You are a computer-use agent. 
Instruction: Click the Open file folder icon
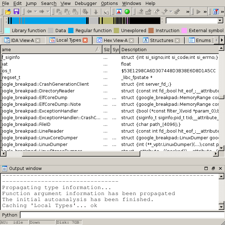pos(8,12)
